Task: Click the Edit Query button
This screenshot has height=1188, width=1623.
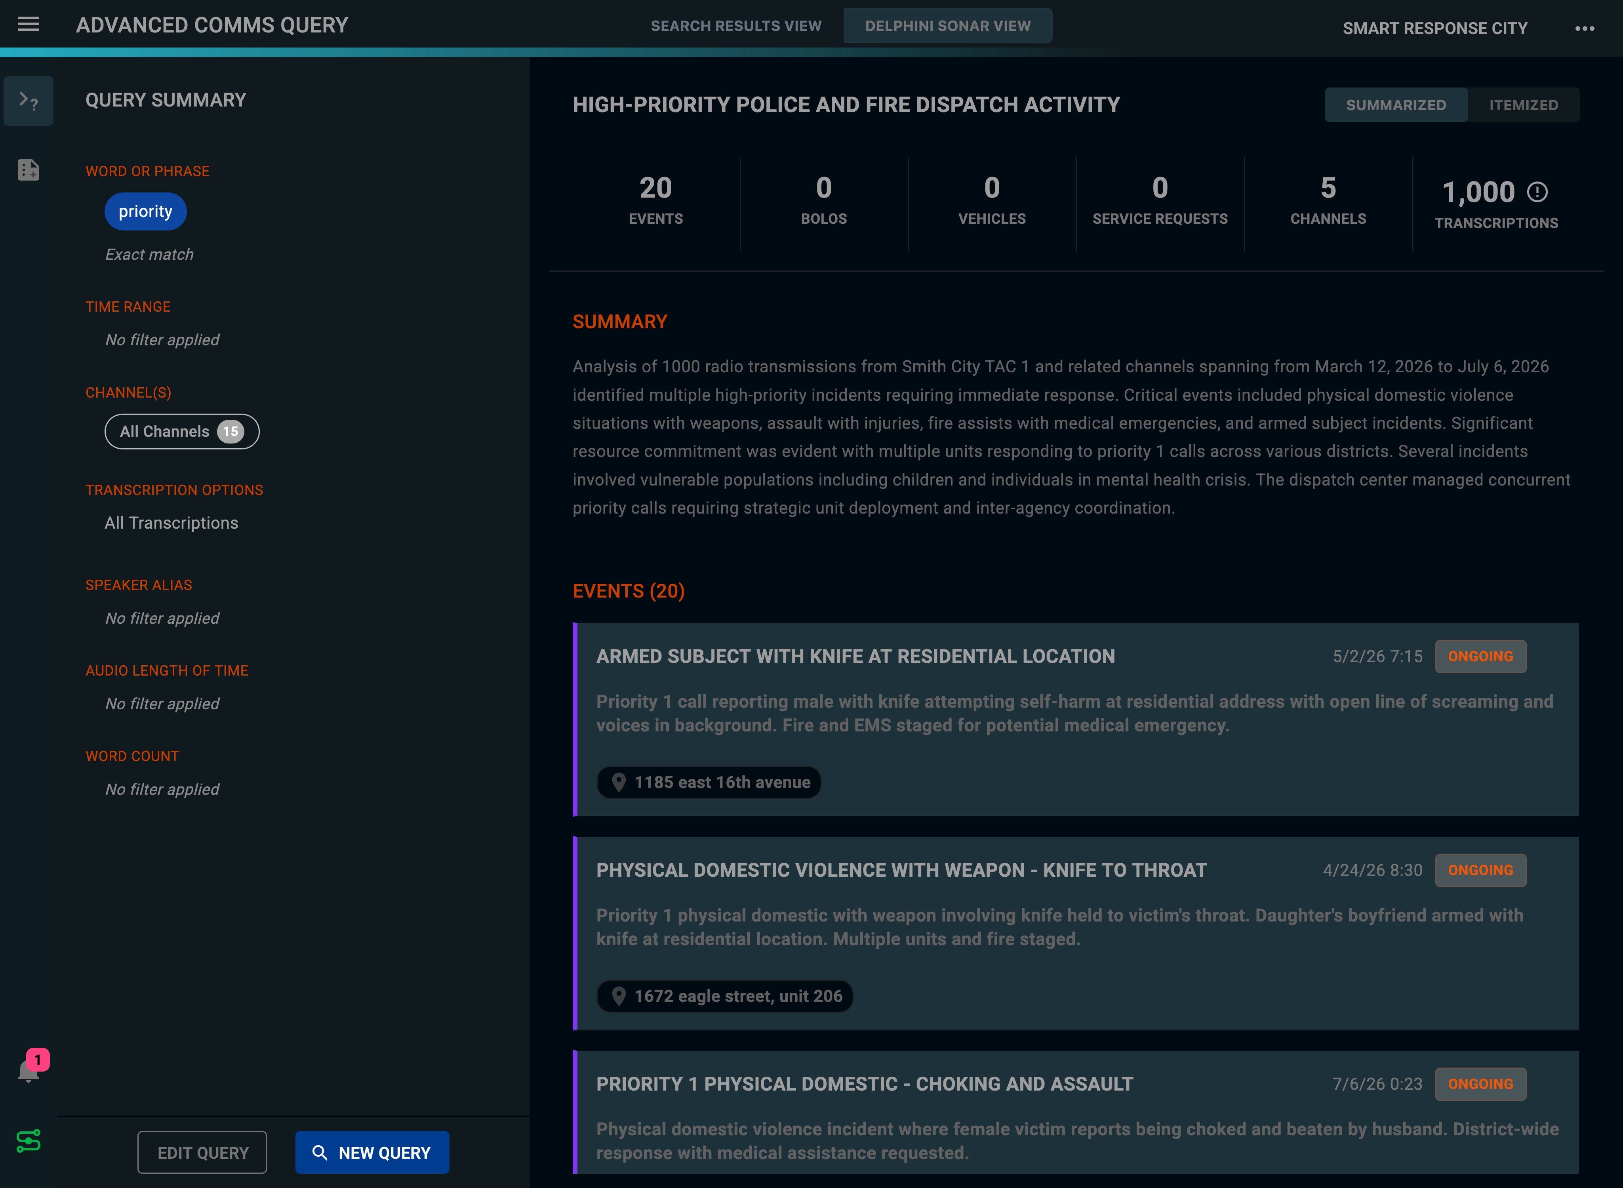Action: tap(202, 1152)
